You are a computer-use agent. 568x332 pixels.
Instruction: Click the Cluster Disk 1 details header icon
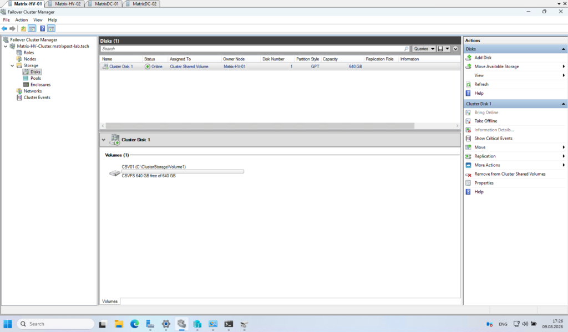click(115, 140)
